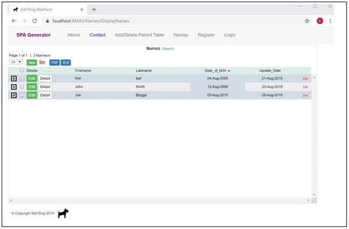Expand the row for John Smith
Viewport: 349px width, 229px height.
click(x=14, y=87)
